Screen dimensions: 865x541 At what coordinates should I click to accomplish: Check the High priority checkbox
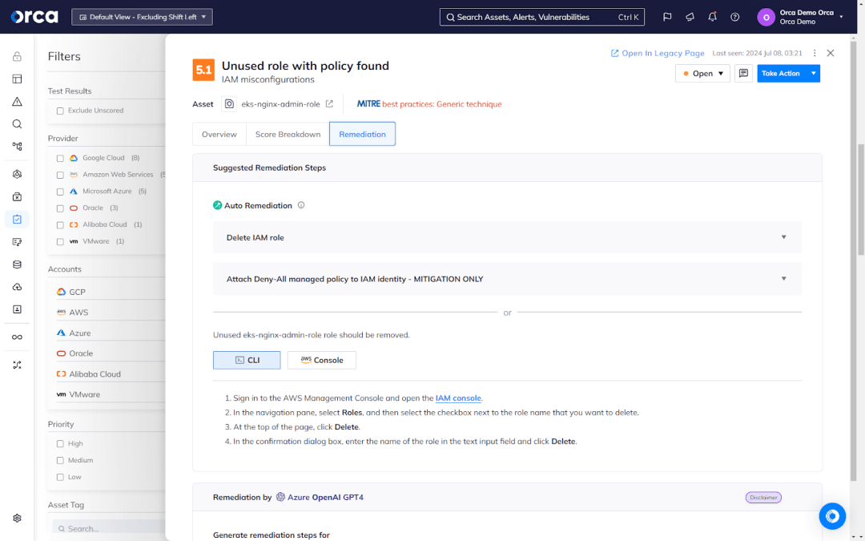[x=60, y=444]
